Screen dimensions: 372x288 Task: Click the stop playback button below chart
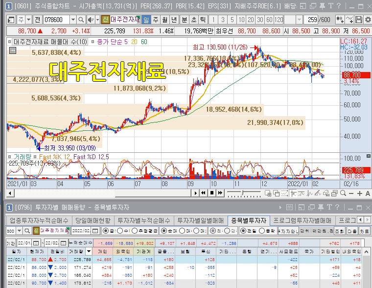click(212, 193)
